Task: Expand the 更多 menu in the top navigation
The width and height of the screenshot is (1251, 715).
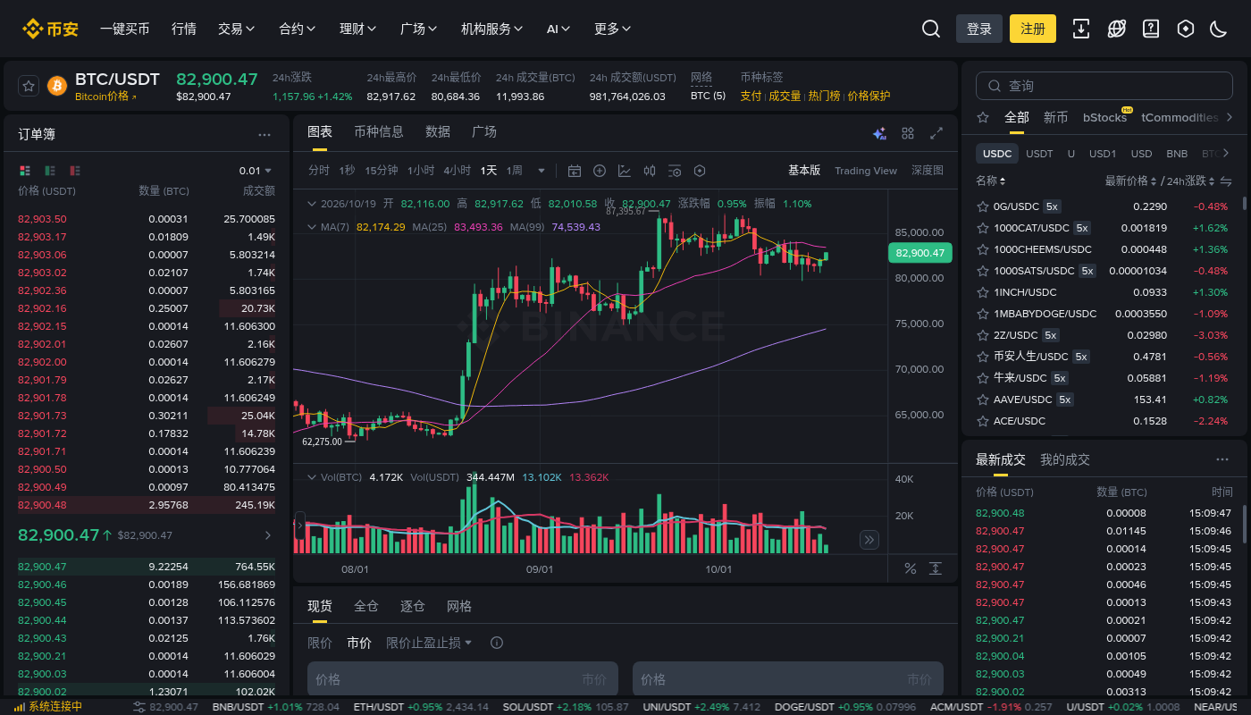Action: pos(613,29)
